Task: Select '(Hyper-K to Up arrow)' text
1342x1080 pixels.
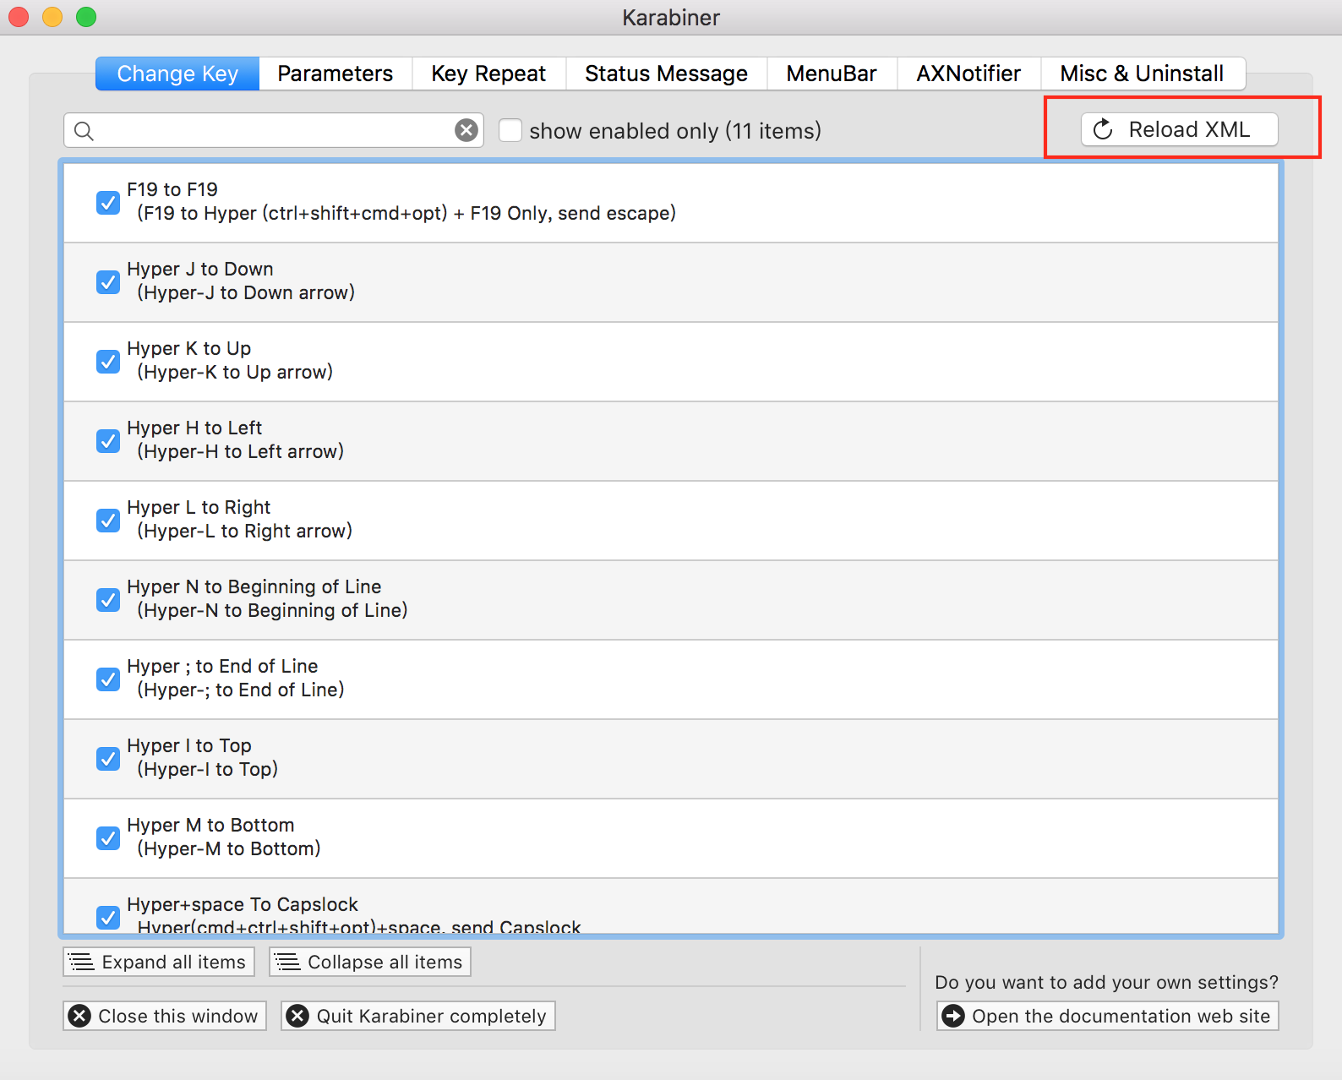Action: point(235,372)
